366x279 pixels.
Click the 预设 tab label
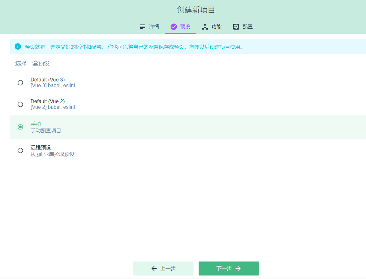pos(185,27)
